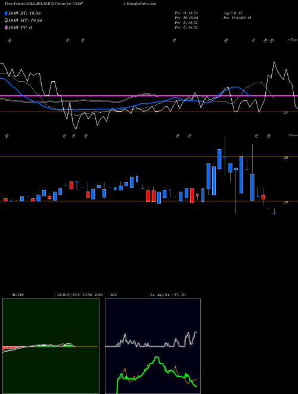The height and width of the screenshot is (394, 298).
Task: Select the 'DOW MT: 19.34' legend text
Action: pyautogui.click(x=25, y=21)
